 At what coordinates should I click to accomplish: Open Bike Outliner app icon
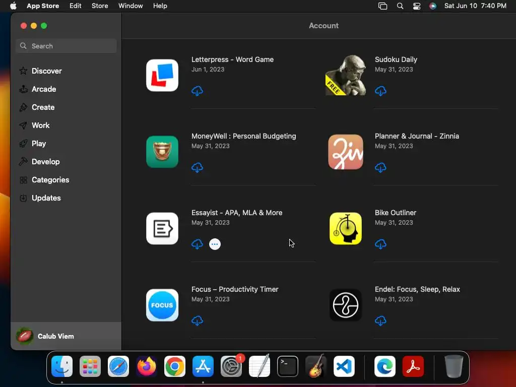[x=346, y=229]
